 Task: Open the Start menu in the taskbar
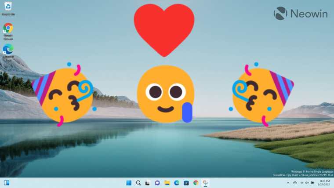click(x=129, y=183)
